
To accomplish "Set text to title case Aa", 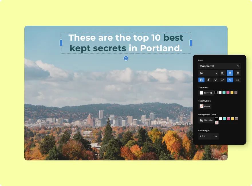I will 230,80.
